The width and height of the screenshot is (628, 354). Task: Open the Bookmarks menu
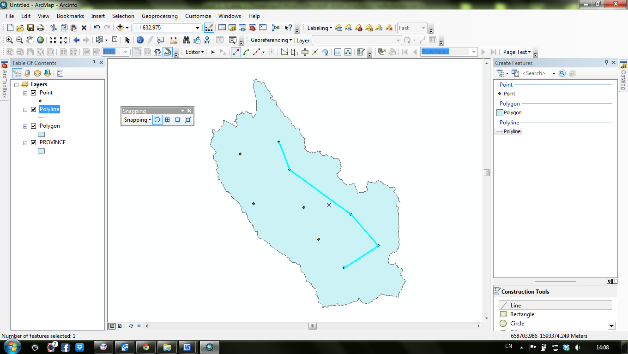(70, 16)
